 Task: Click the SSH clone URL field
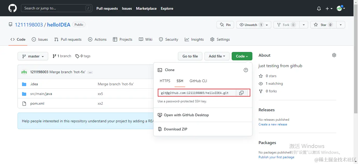[x=197, y=93]
